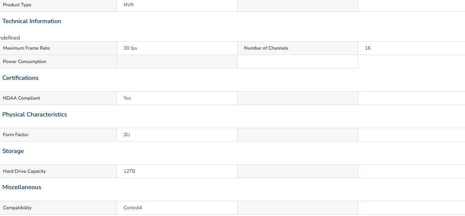Image resolution: width=465 pixels, height=216 pixels.
Task: Select the channel count value 16
Action: click(368, 48)
